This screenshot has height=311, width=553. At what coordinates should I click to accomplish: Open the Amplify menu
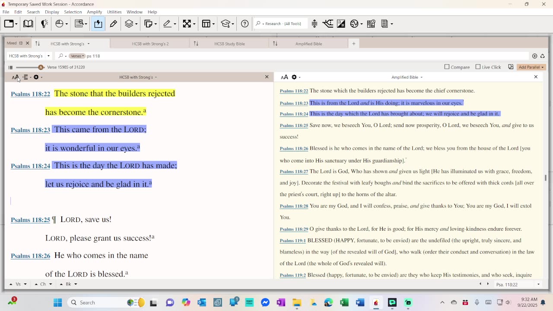94,12
